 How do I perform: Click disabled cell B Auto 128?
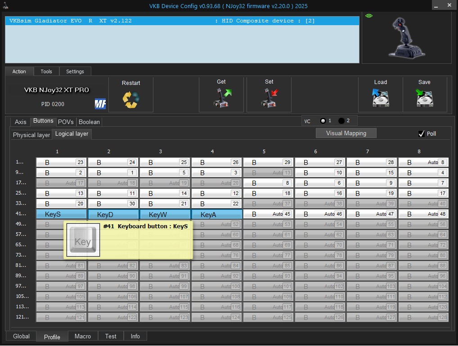pos(423,317)
